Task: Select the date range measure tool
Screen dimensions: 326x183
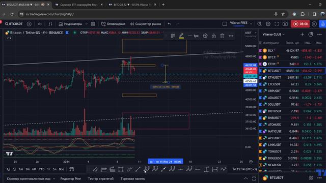Action: [214, 169]
